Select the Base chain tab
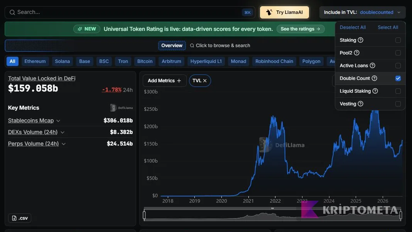412x232 pixels. [84, 61]
